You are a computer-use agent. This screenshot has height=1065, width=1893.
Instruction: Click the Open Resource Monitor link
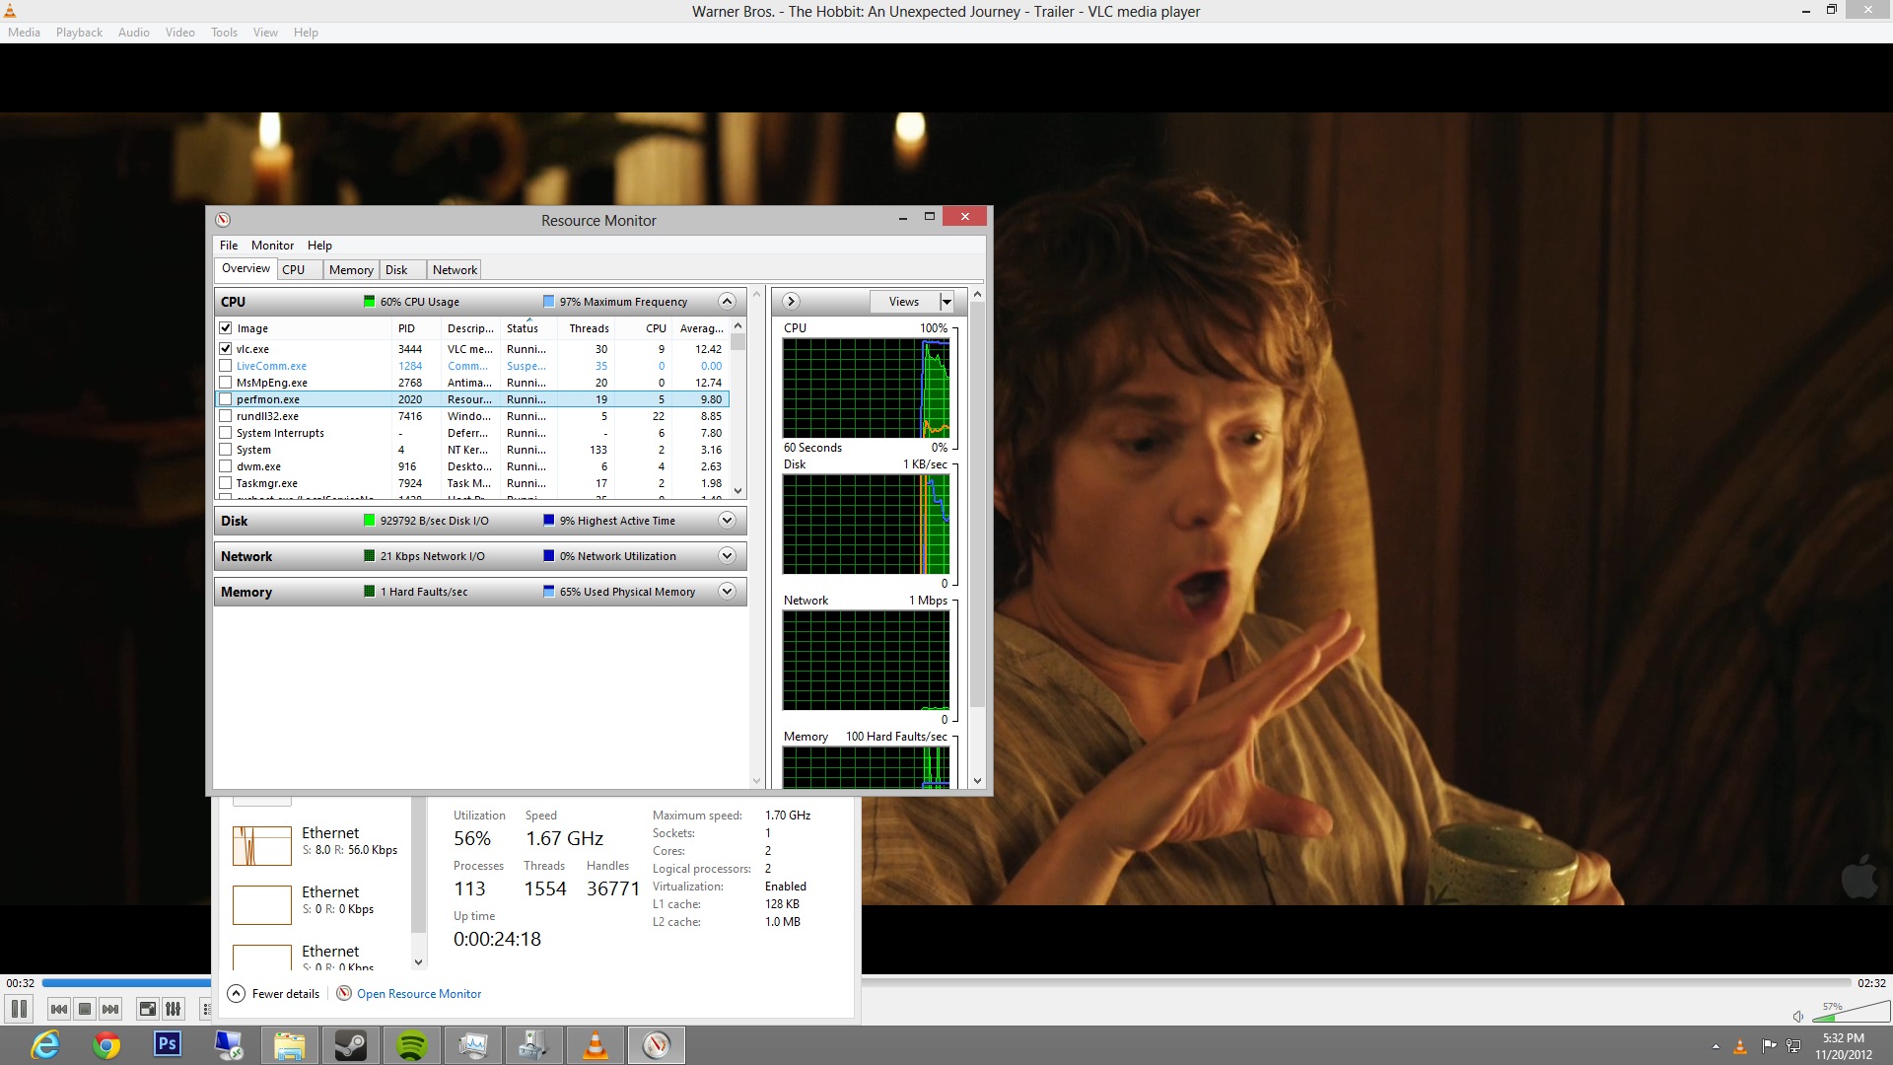(419, 994)
